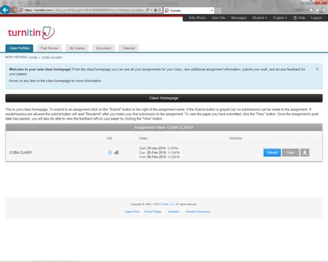The image size is (328, 262).
Task: Open the address bar dropdown arrow
Action: coord(151,10)
